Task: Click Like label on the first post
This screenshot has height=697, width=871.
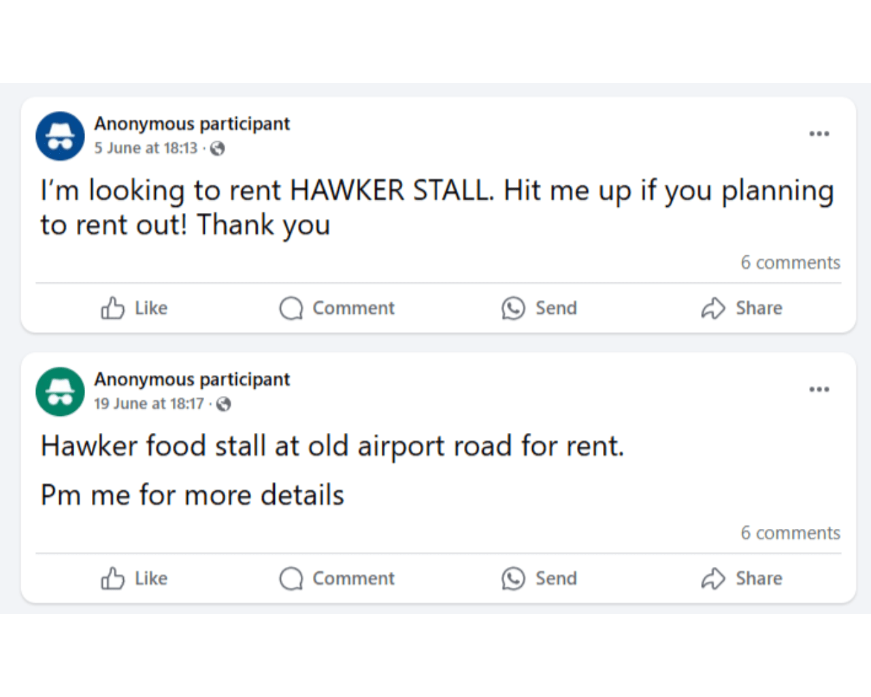Action: click(x=151, y=308)
